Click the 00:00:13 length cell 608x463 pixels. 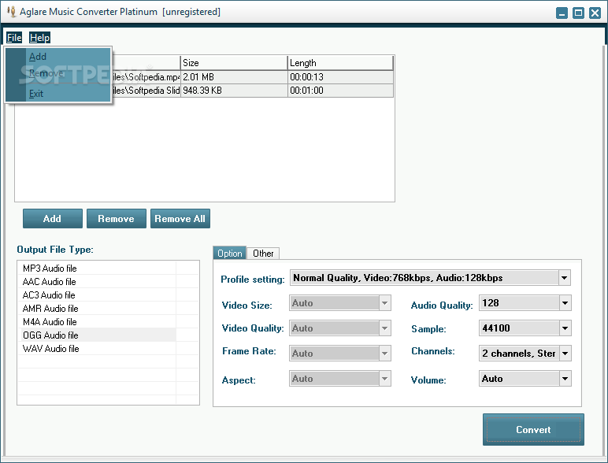(x=340, y=77)
